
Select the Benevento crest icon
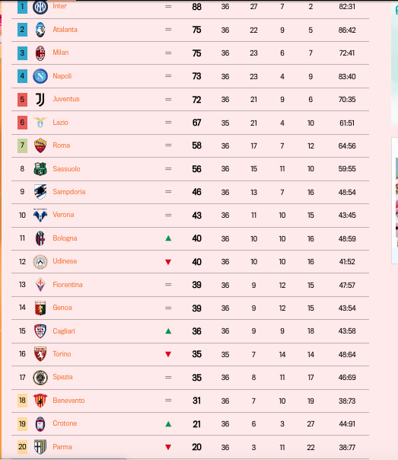[x=40, y=401]
